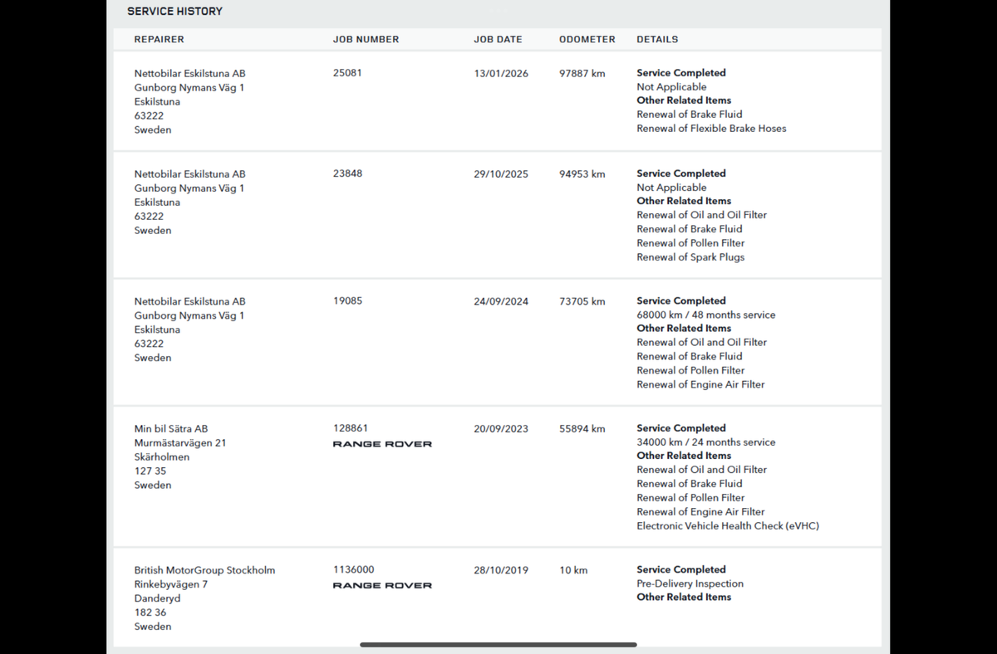Click job number 25081
997x654 pixels.
pos(347,73)
